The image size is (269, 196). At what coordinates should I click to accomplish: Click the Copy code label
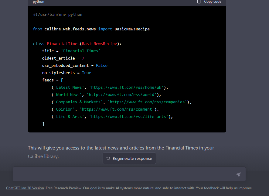pos(213,2)
